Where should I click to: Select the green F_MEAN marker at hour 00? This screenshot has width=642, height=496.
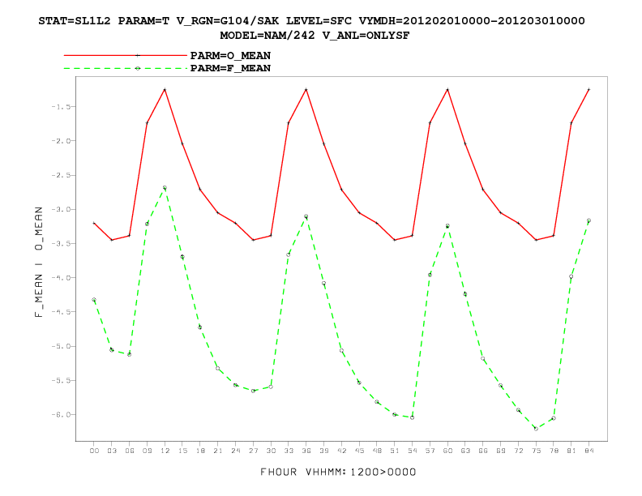tap(94, 300)
